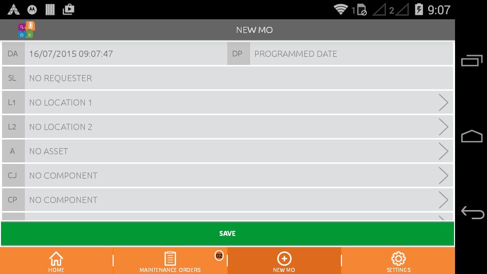Tap the barcode notification icon
The width and height of the screenshot is (487, 274).
(50, 10)
